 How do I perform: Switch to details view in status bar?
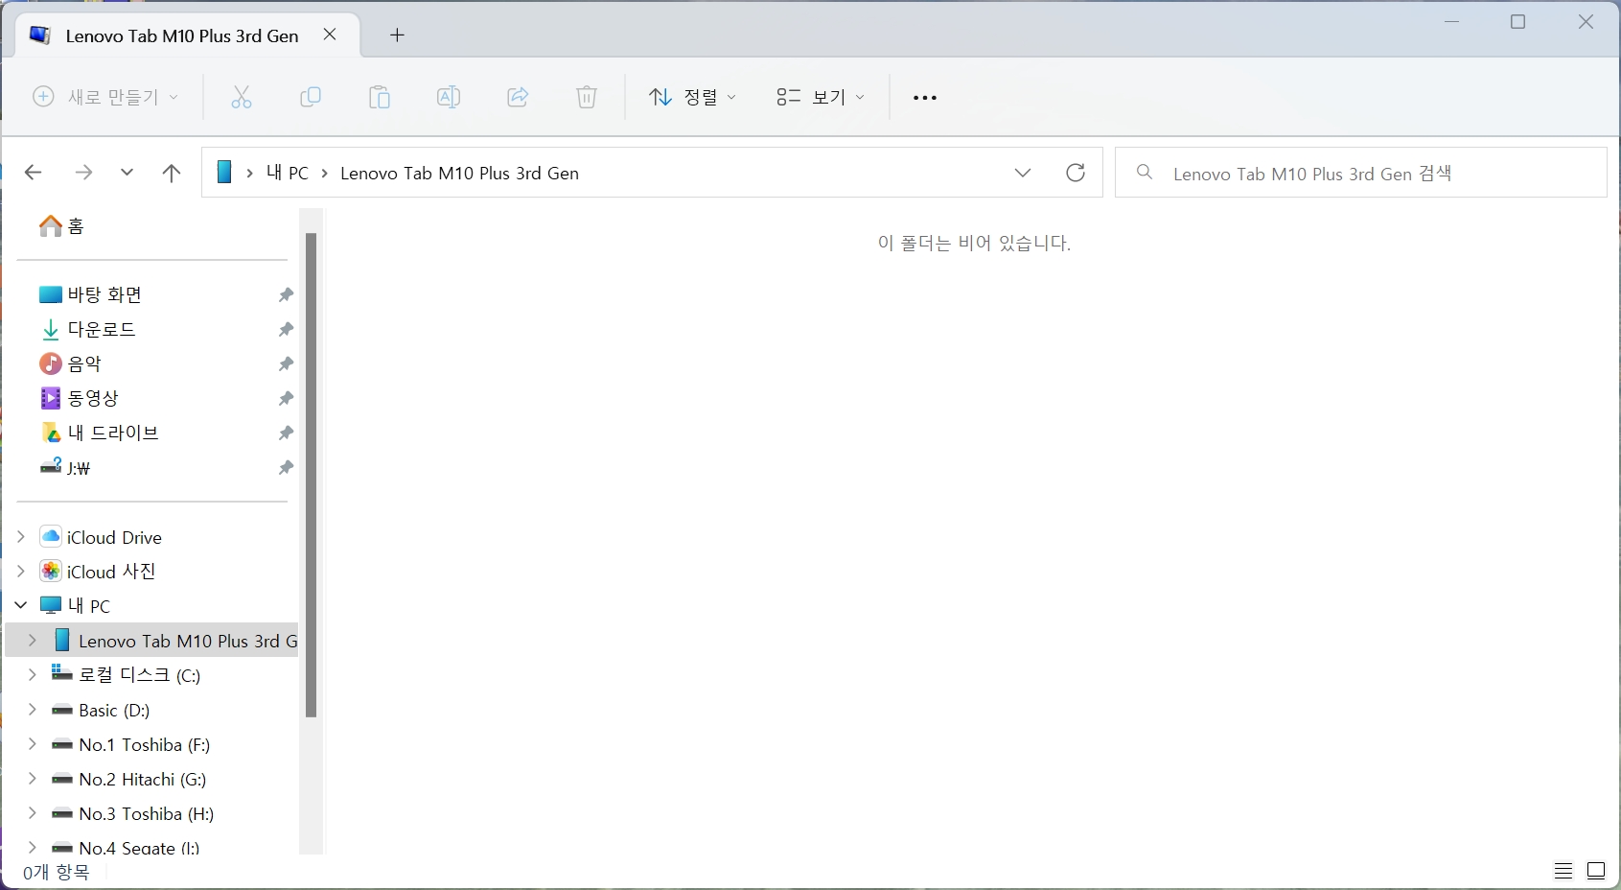[1563, 871]
